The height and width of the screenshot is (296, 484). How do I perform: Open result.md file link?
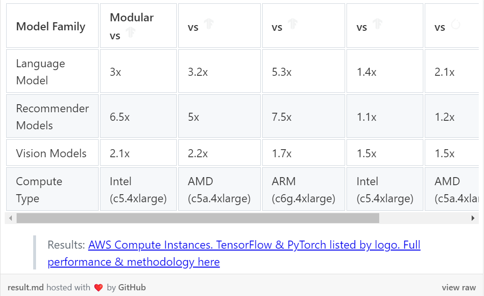click(26, 287)
